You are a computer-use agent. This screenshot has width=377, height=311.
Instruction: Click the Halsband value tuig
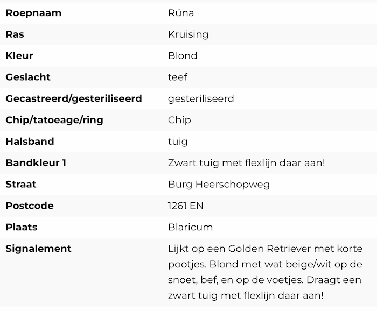click(x=178, y=142)
